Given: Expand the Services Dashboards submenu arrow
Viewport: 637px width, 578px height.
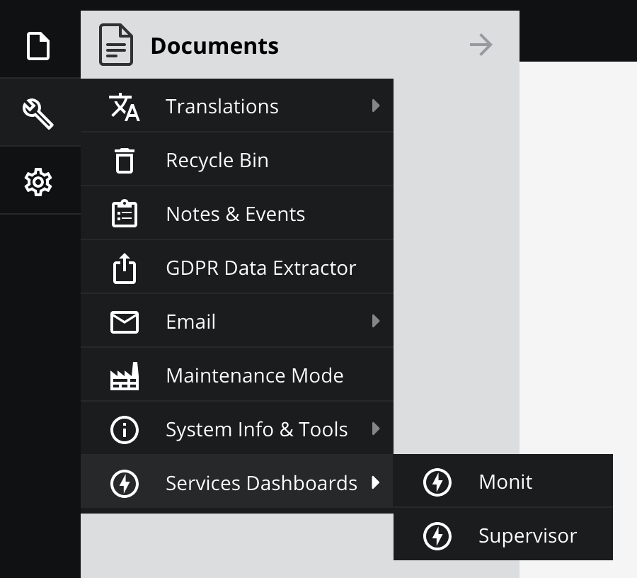Looking at the screenshot, I should point(376,482).
